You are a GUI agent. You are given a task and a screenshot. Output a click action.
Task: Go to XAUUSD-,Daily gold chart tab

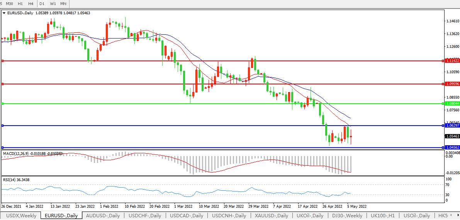[272, 216]
